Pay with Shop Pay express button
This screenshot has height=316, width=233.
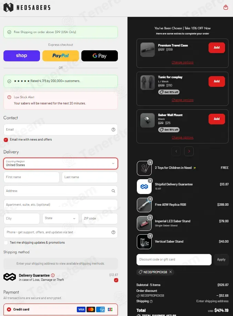[x=22, y=56]
